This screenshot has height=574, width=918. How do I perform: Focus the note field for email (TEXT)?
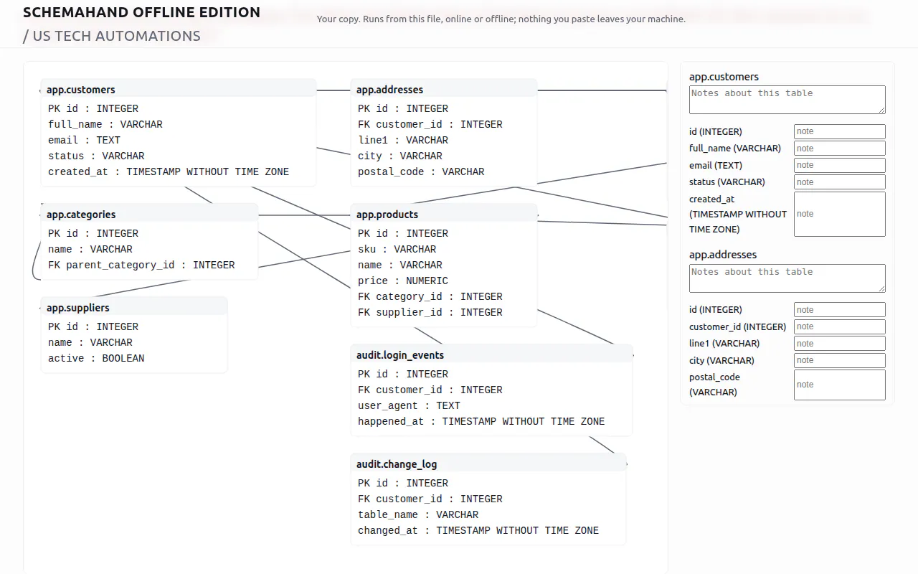[840, 165]
